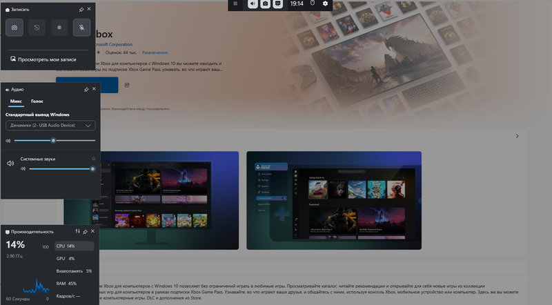Select the CPU 14% metric
Screen dimensions: 552x305
pyautogui.click(x=75, y=246)
